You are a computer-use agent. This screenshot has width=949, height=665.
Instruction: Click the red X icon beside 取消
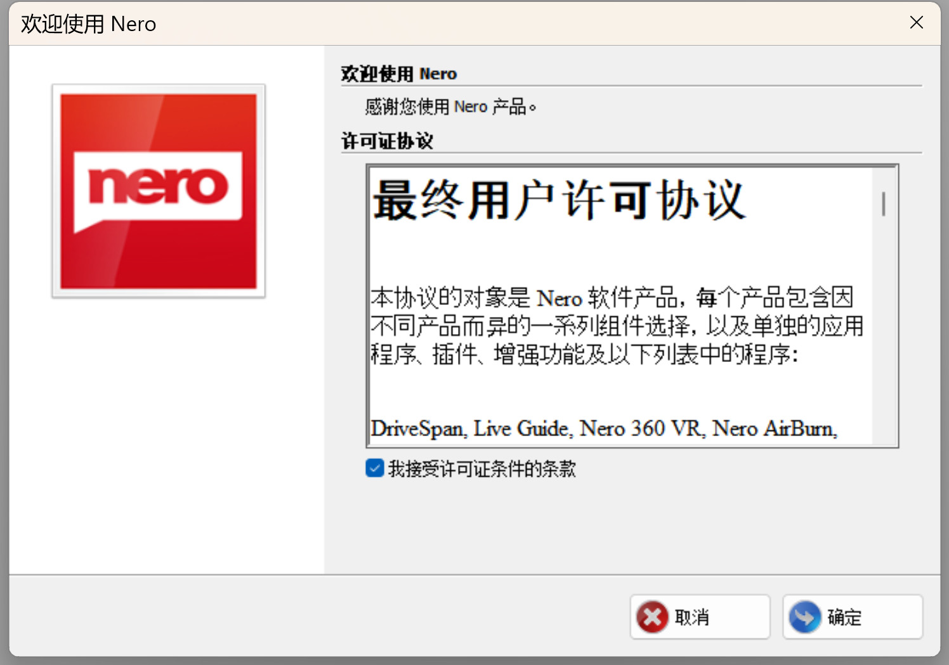(652, 617)
